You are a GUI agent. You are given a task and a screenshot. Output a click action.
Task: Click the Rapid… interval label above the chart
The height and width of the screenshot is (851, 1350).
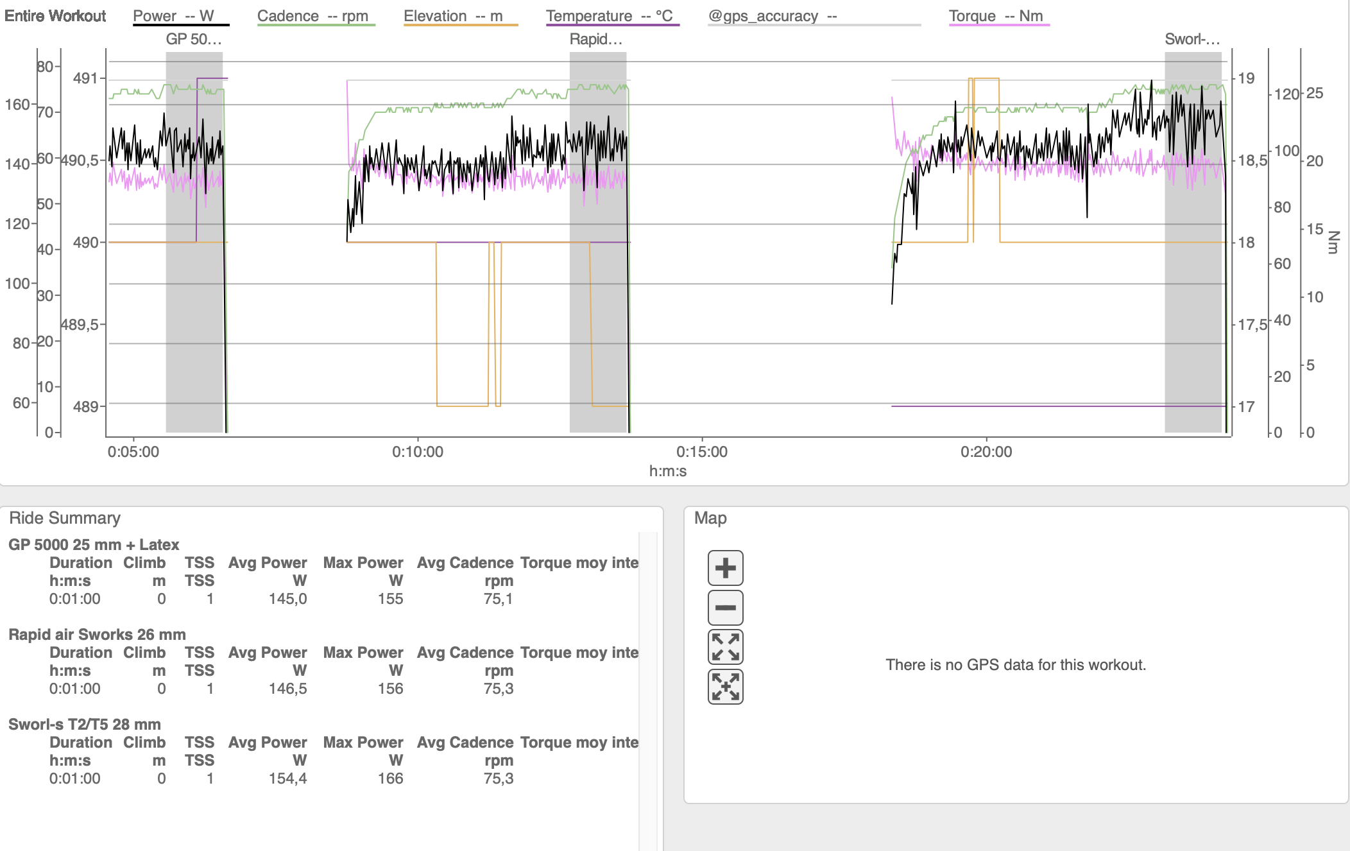point(596,39)
